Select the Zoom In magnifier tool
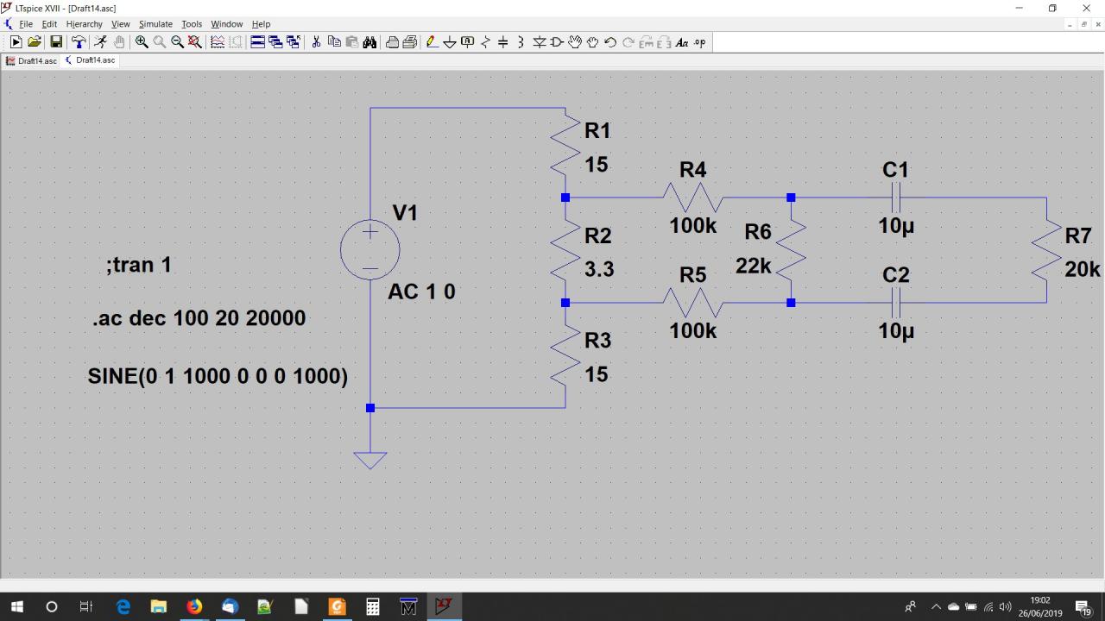1105x621 pixels. click(x=142, y=41)
